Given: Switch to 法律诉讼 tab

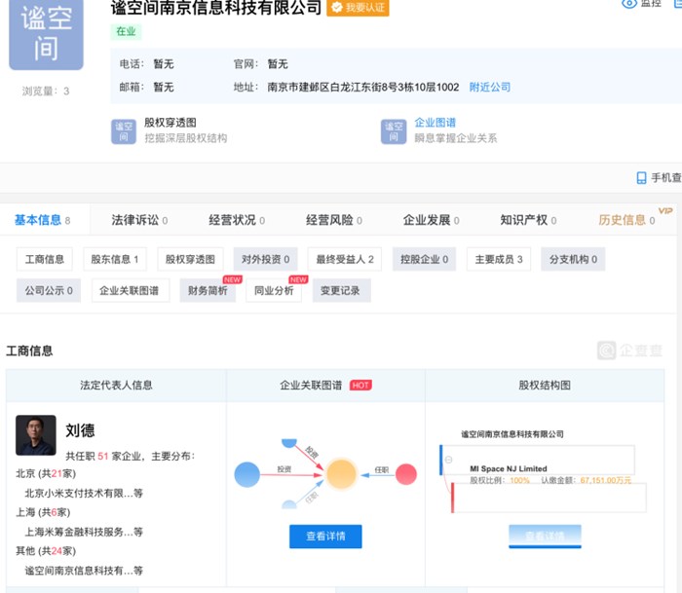Looking at the screenshot, I should tap(134, 220).
